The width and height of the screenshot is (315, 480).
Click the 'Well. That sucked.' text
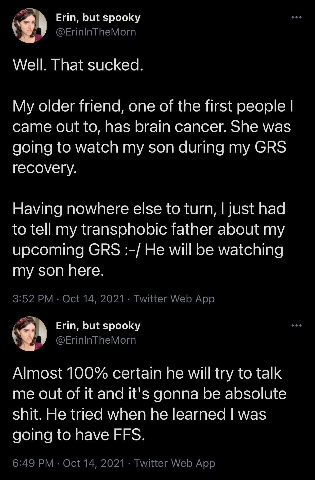[x=78, y=65]
